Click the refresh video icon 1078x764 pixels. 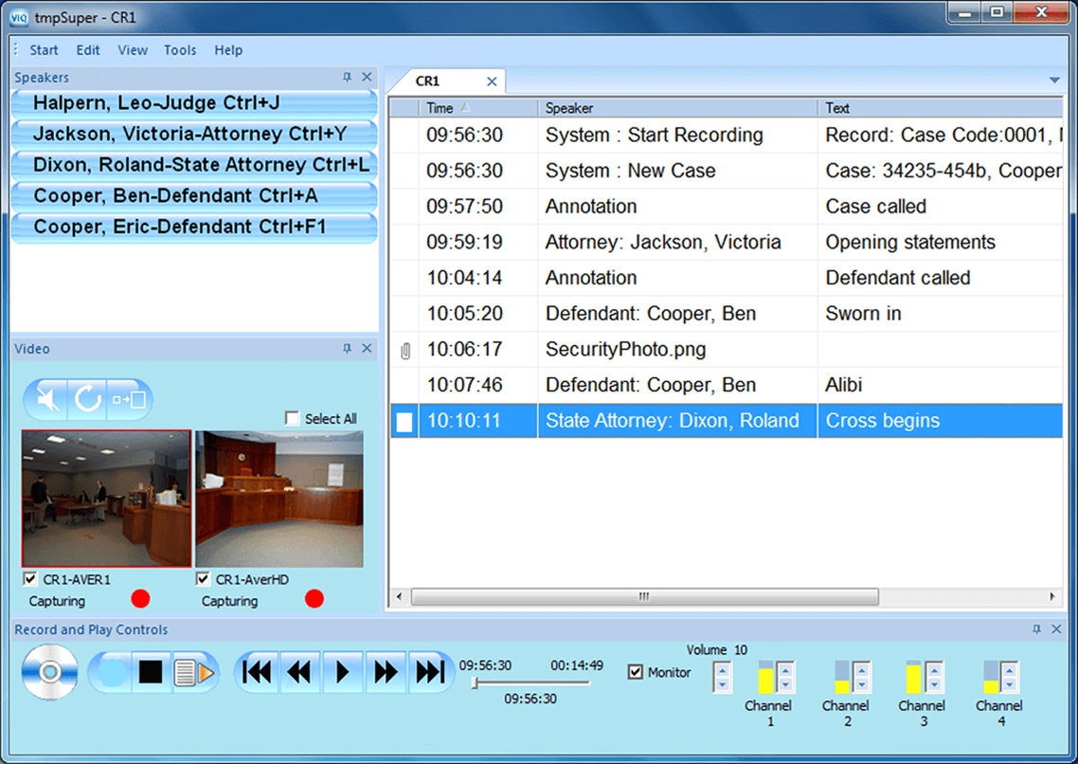[x=88, y=400]
